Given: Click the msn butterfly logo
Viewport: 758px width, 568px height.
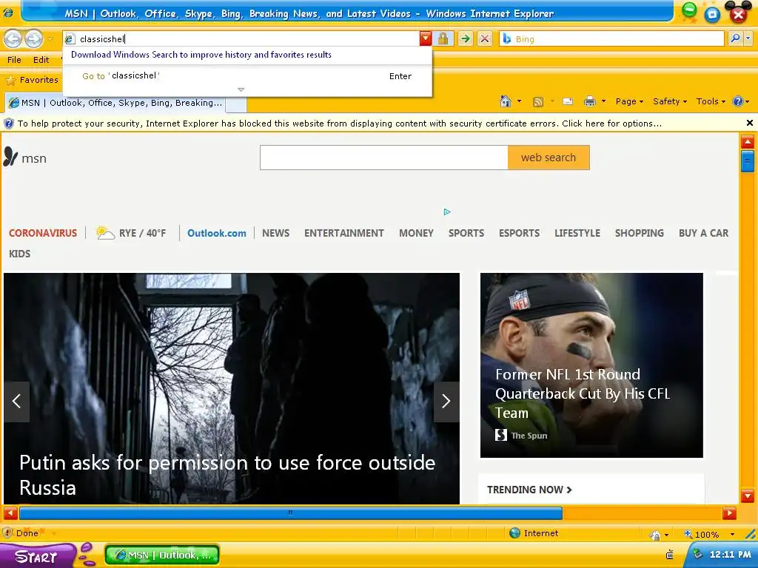Looking at the screenshot, I should [25, 158].
